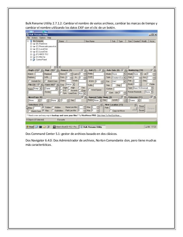Click the Path browse (...) button
Image resolution: width=183 pixels, height=237 pixels.
click(x=134, y=109)
